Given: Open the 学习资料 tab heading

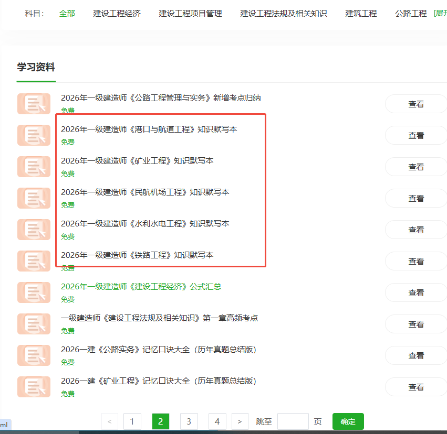Looking at the screenshot, I should pyautogui.click(x=36, y=67).
